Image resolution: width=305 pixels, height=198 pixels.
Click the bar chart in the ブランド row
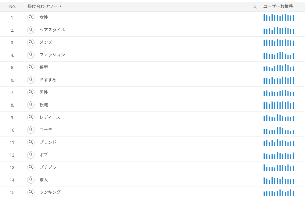[279, 143]
